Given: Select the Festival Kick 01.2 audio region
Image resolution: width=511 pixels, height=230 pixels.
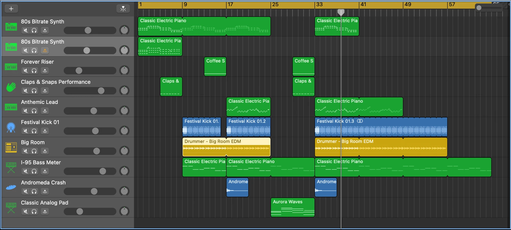Looking at the screenshot, I should point(248,127).
